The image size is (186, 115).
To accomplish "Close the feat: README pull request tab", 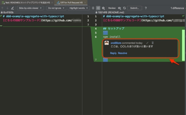I will pyautogui.click(x=52, y=3).
